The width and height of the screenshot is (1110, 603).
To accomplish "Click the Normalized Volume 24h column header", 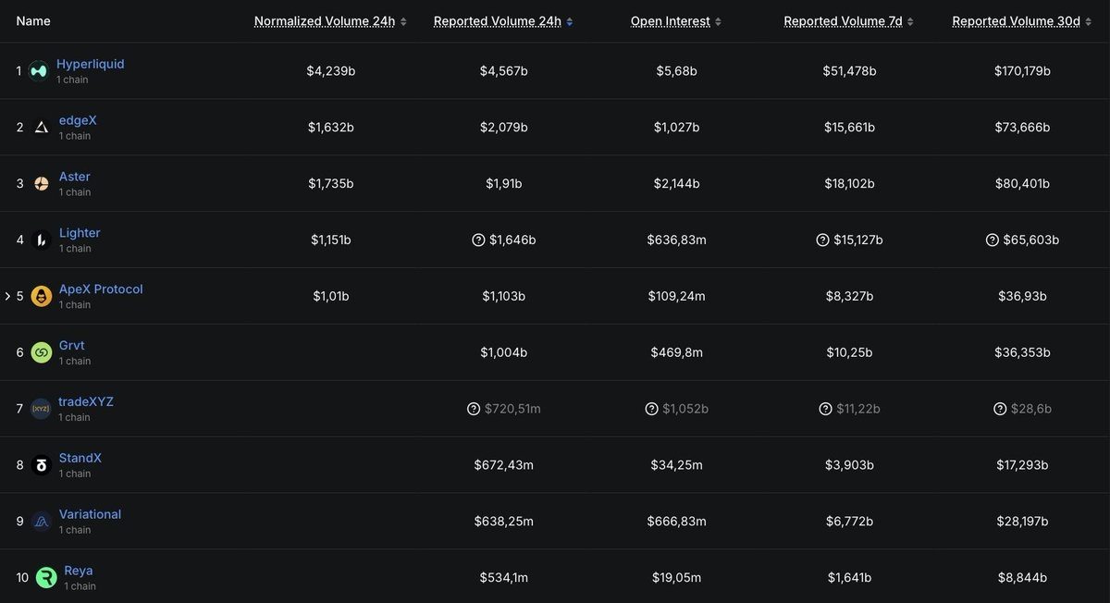I will (x=325, y=21).
